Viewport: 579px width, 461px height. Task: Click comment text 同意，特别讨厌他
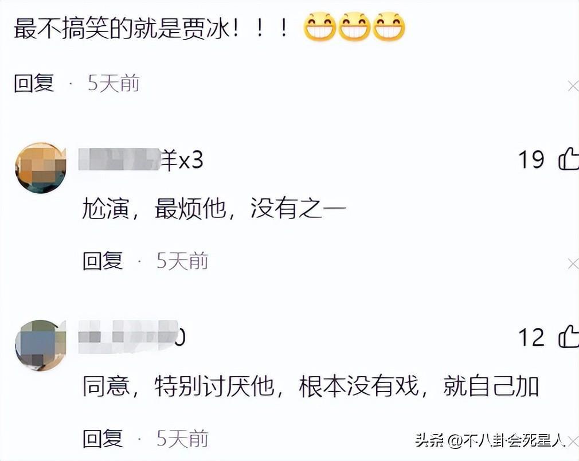coord(178,386)
